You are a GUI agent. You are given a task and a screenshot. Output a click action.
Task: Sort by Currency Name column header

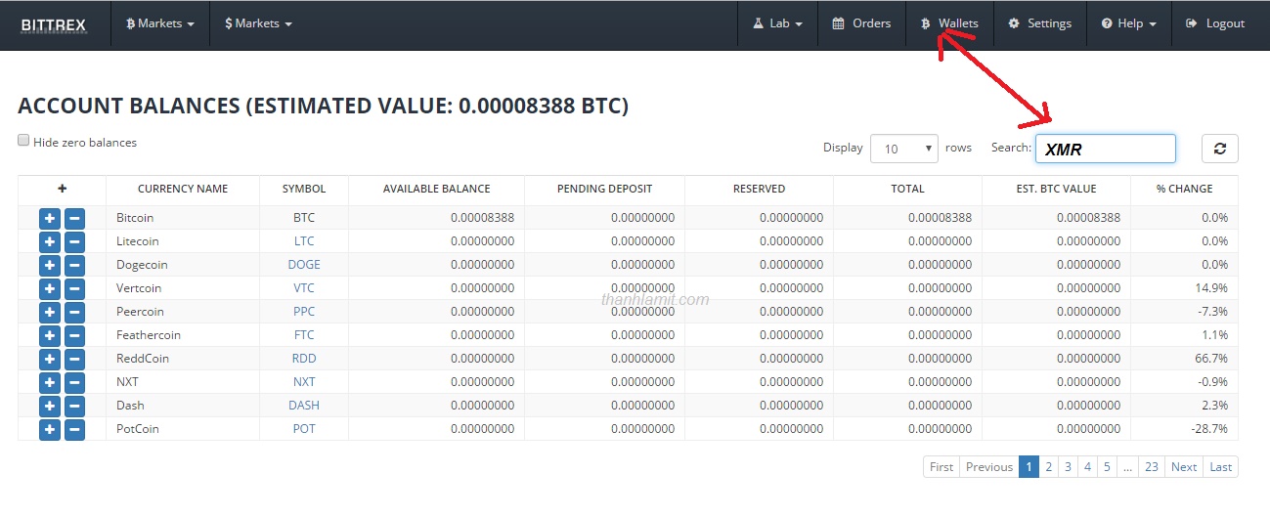(183, 189)
